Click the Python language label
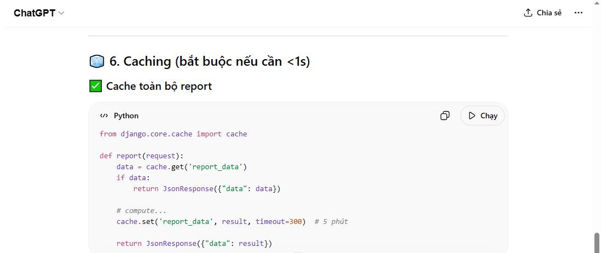This screenshot has height=253, width=601. 126,116
